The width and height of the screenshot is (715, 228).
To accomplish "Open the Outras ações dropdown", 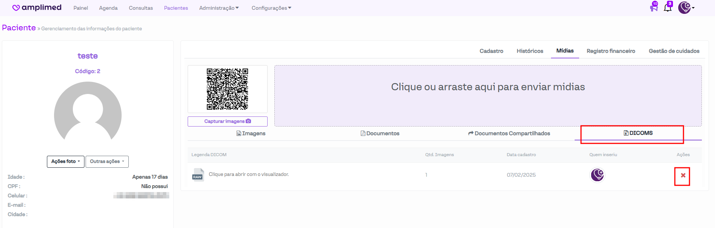I will (107, 161).
